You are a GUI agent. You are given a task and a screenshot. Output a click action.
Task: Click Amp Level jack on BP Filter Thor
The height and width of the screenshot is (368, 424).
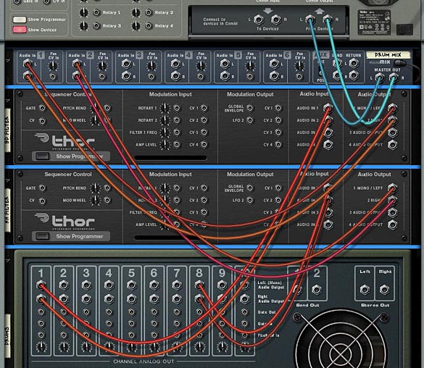pos(177,145)
